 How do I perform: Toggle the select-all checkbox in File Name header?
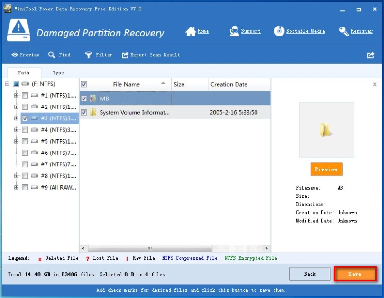click(x=84, y=84)
